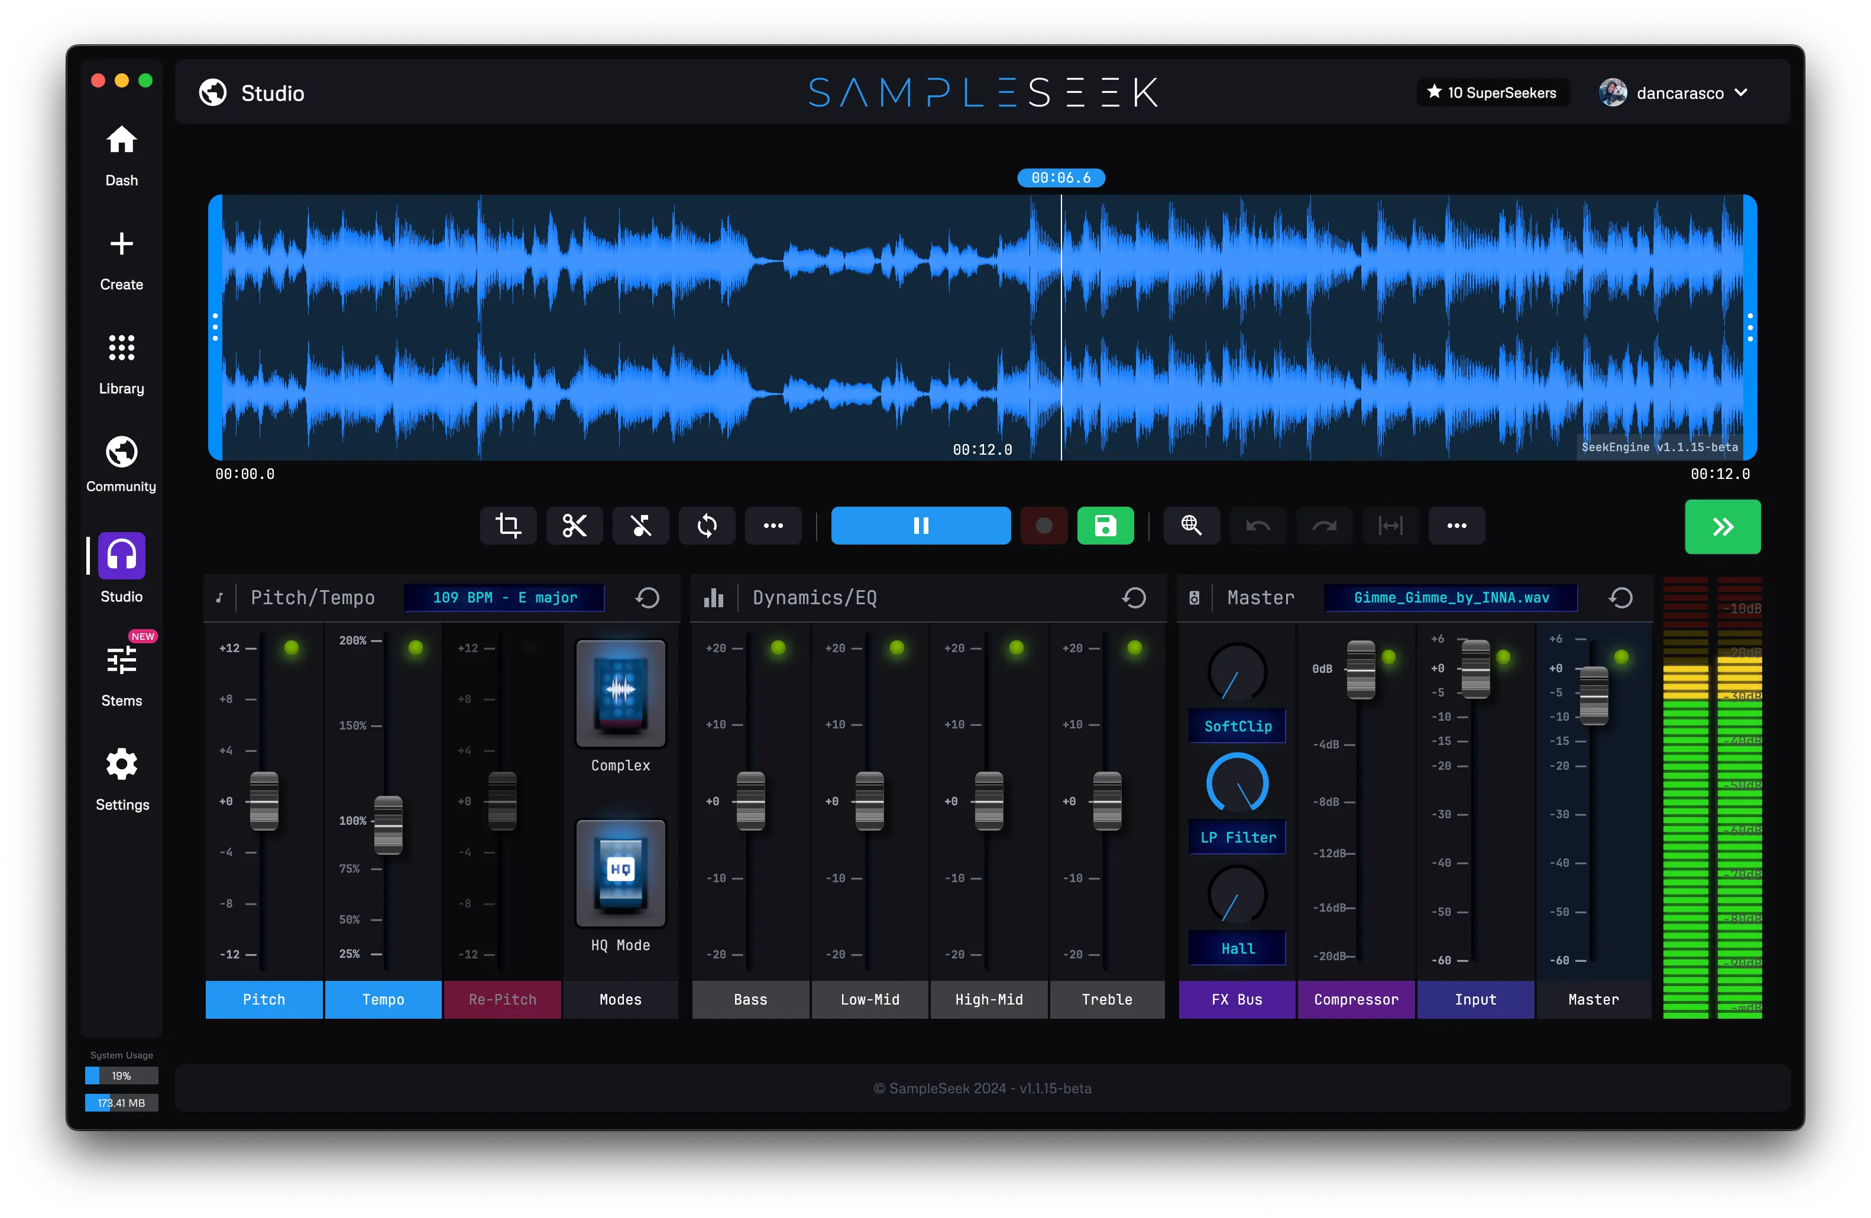Click the 00:06.6 playhead marker
Image resolution: width=1871 pixels, height=1218 pixels.
coord(1061,177)
